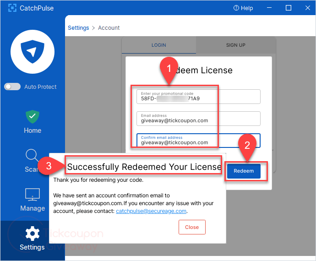Maximize the CatchPulse window
This screenshot has height=261, width=316.
coord(289,8)
